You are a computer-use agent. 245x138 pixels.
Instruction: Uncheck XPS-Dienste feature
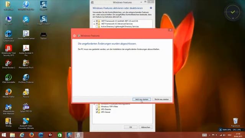(97, 109)
